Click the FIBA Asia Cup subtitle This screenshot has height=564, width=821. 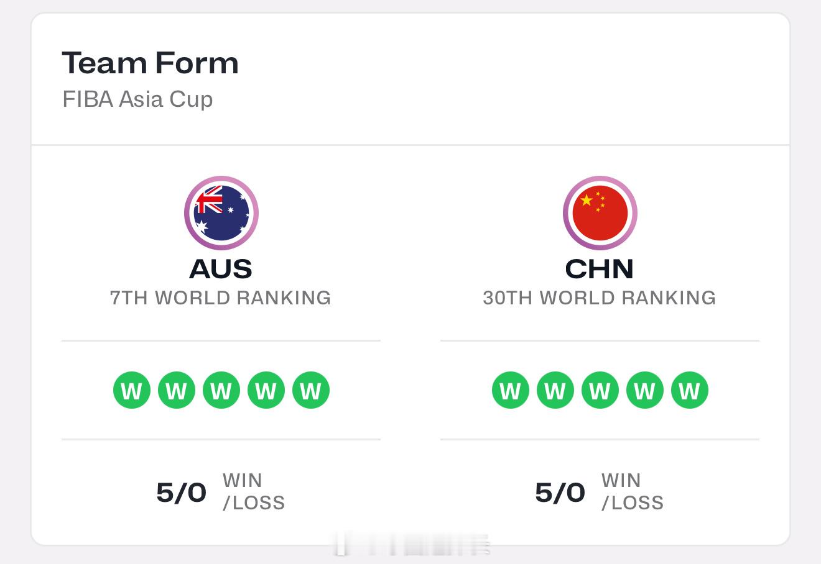(137, 99)
